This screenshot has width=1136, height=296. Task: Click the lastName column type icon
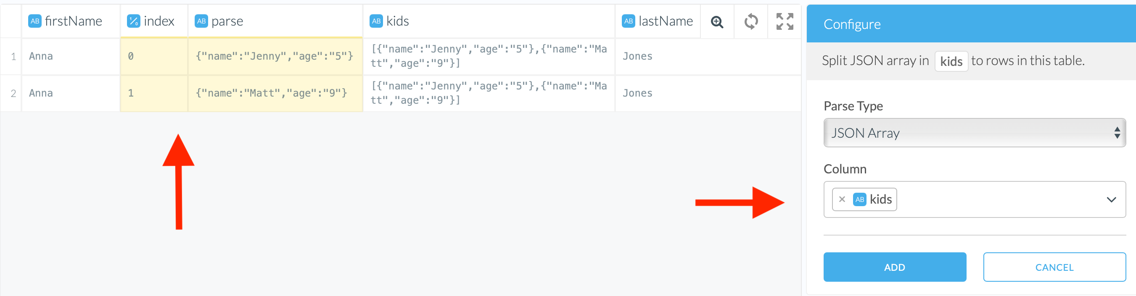(628, 21)
